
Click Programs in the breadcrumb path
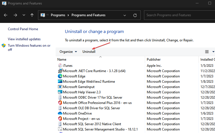click(58, 15)
